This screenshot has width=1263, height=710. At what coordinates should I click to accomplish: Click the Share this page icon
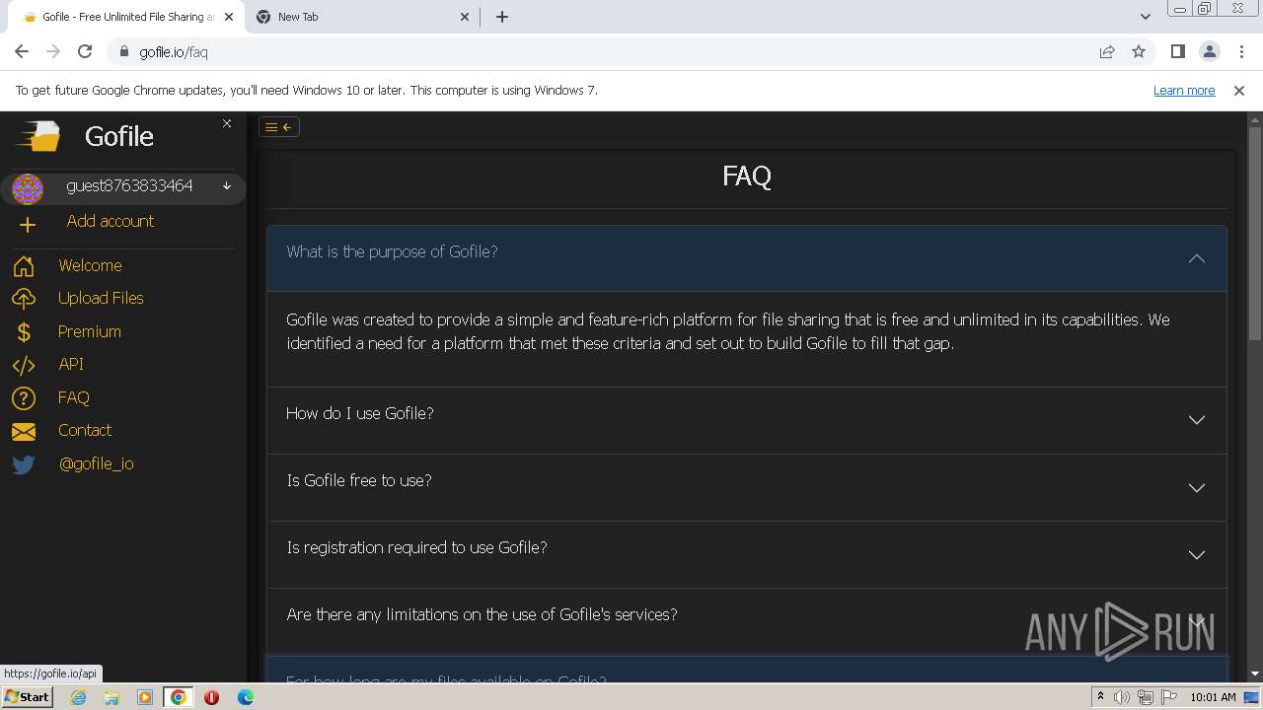pyautogui.click(x=1107, y=51)
